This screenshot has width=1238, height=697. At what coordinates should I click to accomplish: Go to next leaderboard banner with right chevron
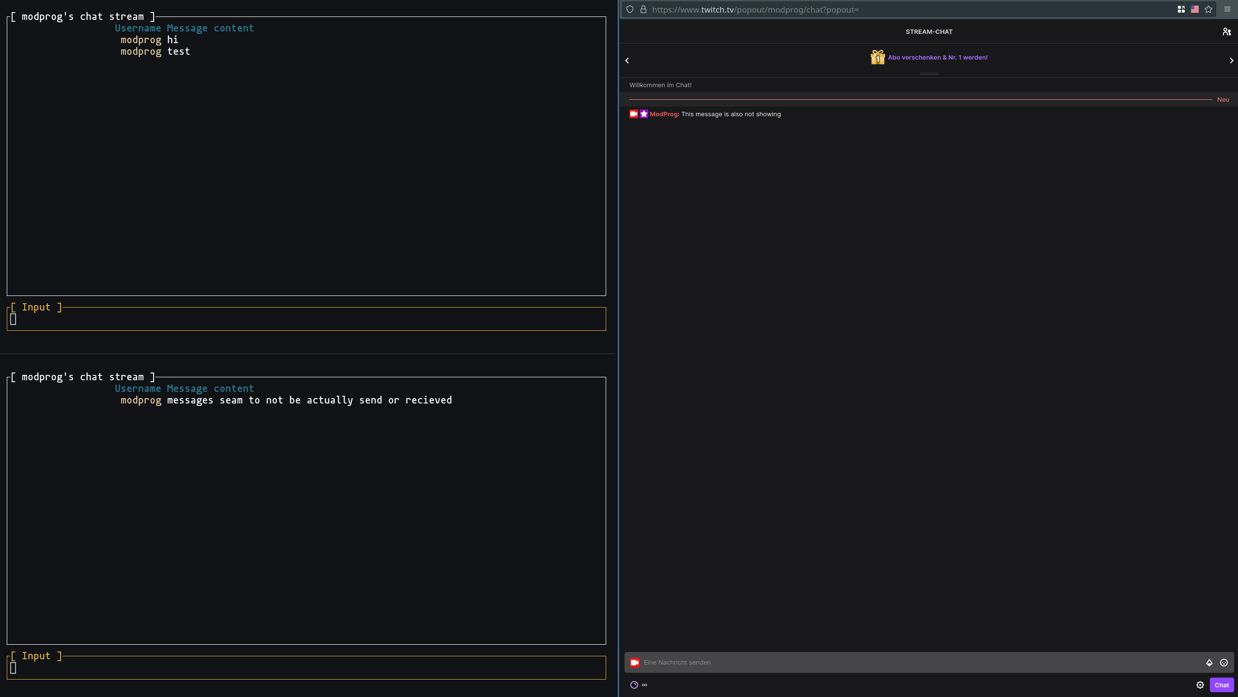[1231, 61]
